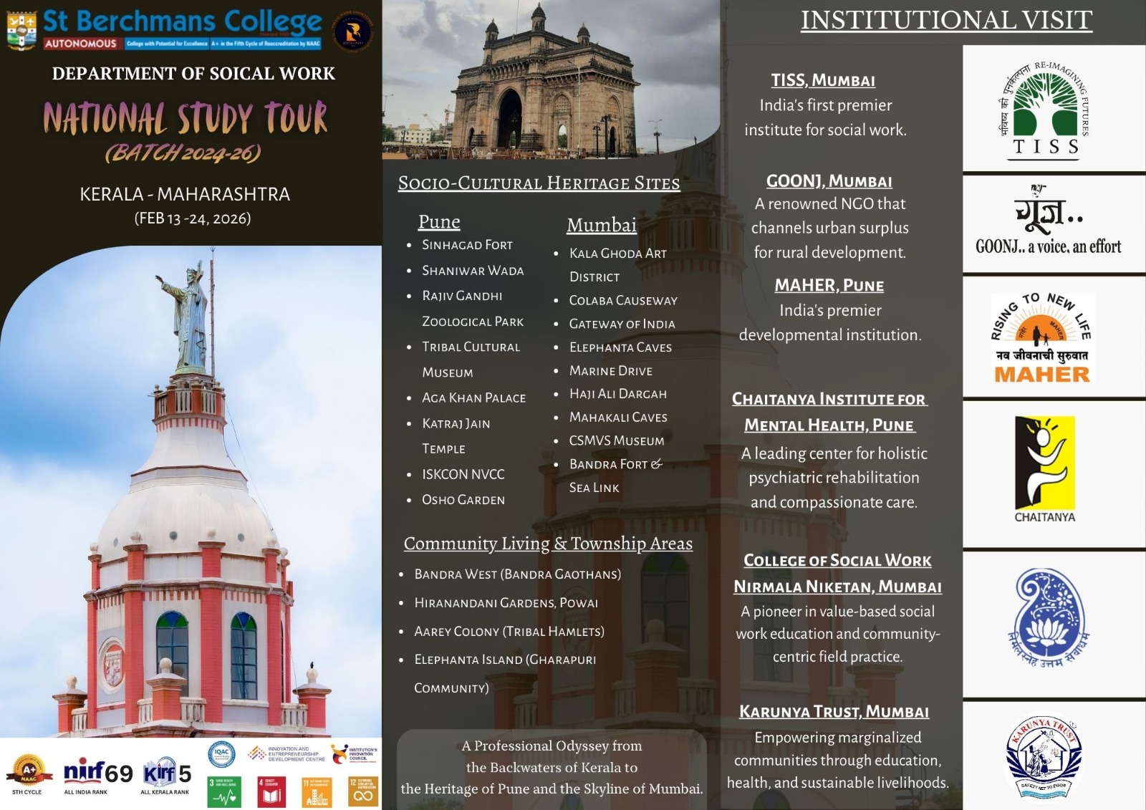The width and height of the screenshot is (1146, 810).
Task: Click the 'St Berchmans College' title text
Action: 182,21
